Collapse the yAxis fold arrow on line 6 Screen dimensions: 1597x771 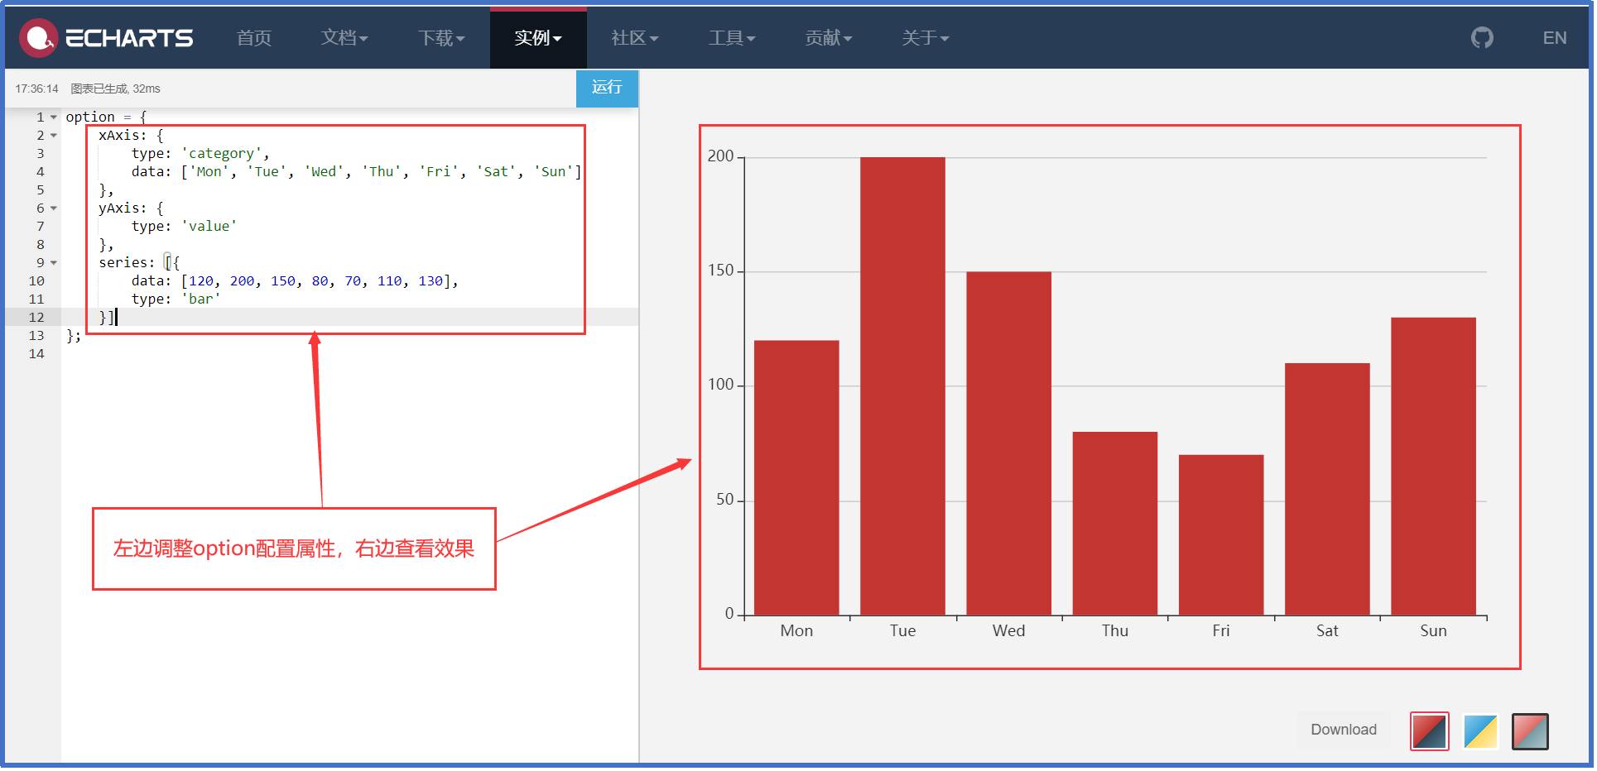tap(54, 208)
